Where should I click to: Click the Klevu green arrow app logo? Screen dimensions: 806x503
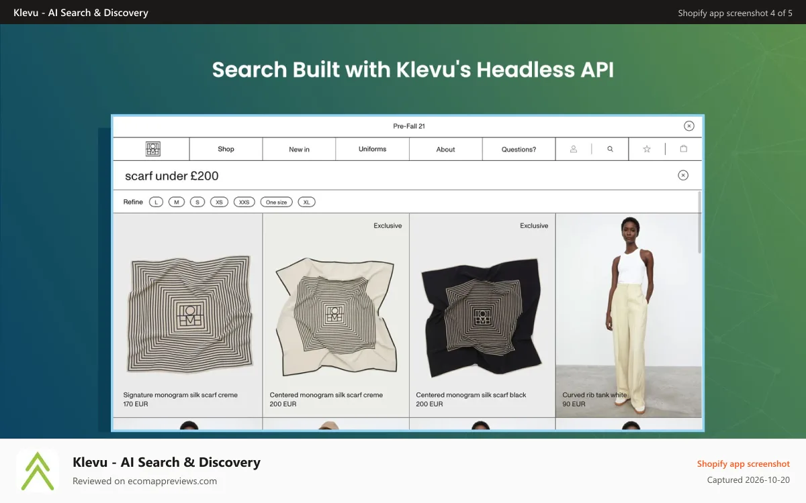coord(38,471)
